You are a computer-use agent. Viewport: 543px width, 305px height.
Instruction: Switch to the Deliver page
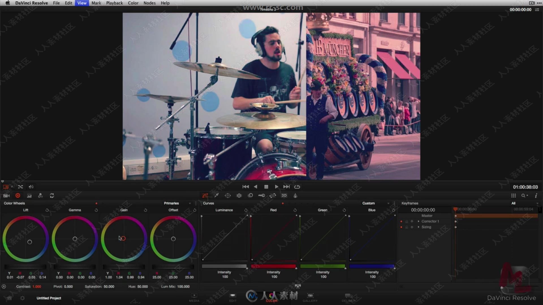point(348,298)
